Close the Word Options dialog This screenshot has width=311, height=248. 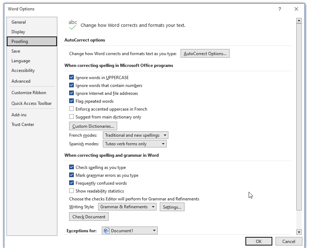(x=296, y=9)
